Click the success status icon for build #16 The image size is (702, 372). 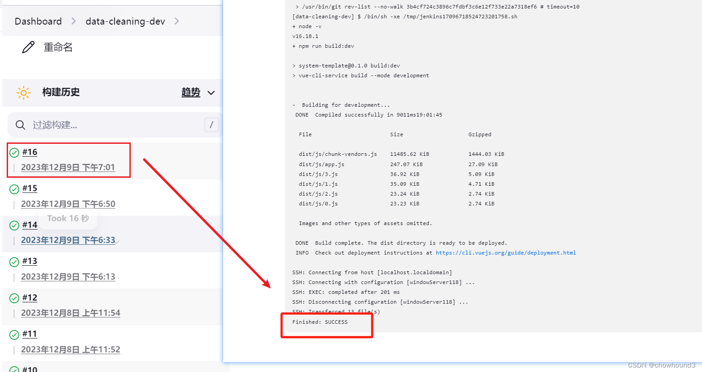[x=14, y=153]
